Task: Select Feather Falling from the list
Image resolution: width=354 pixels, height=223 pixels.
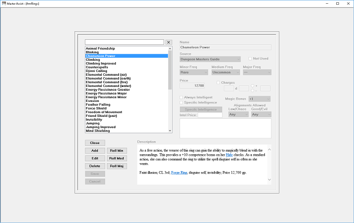Action: click(x=98, y=105)
